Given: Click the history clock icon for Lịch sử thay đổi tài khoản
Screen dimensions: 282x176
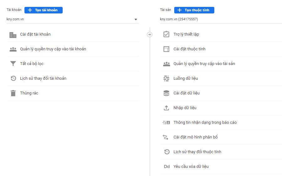Looking at the screenshot, I should point(13,78).
